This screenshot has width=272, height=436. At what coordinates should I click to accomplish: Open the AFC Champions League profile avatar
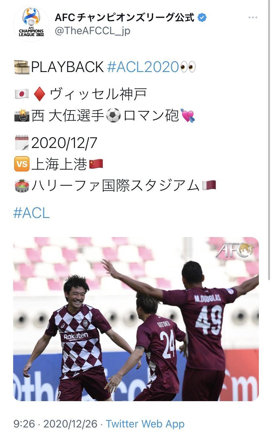click(x=31, y=24)
